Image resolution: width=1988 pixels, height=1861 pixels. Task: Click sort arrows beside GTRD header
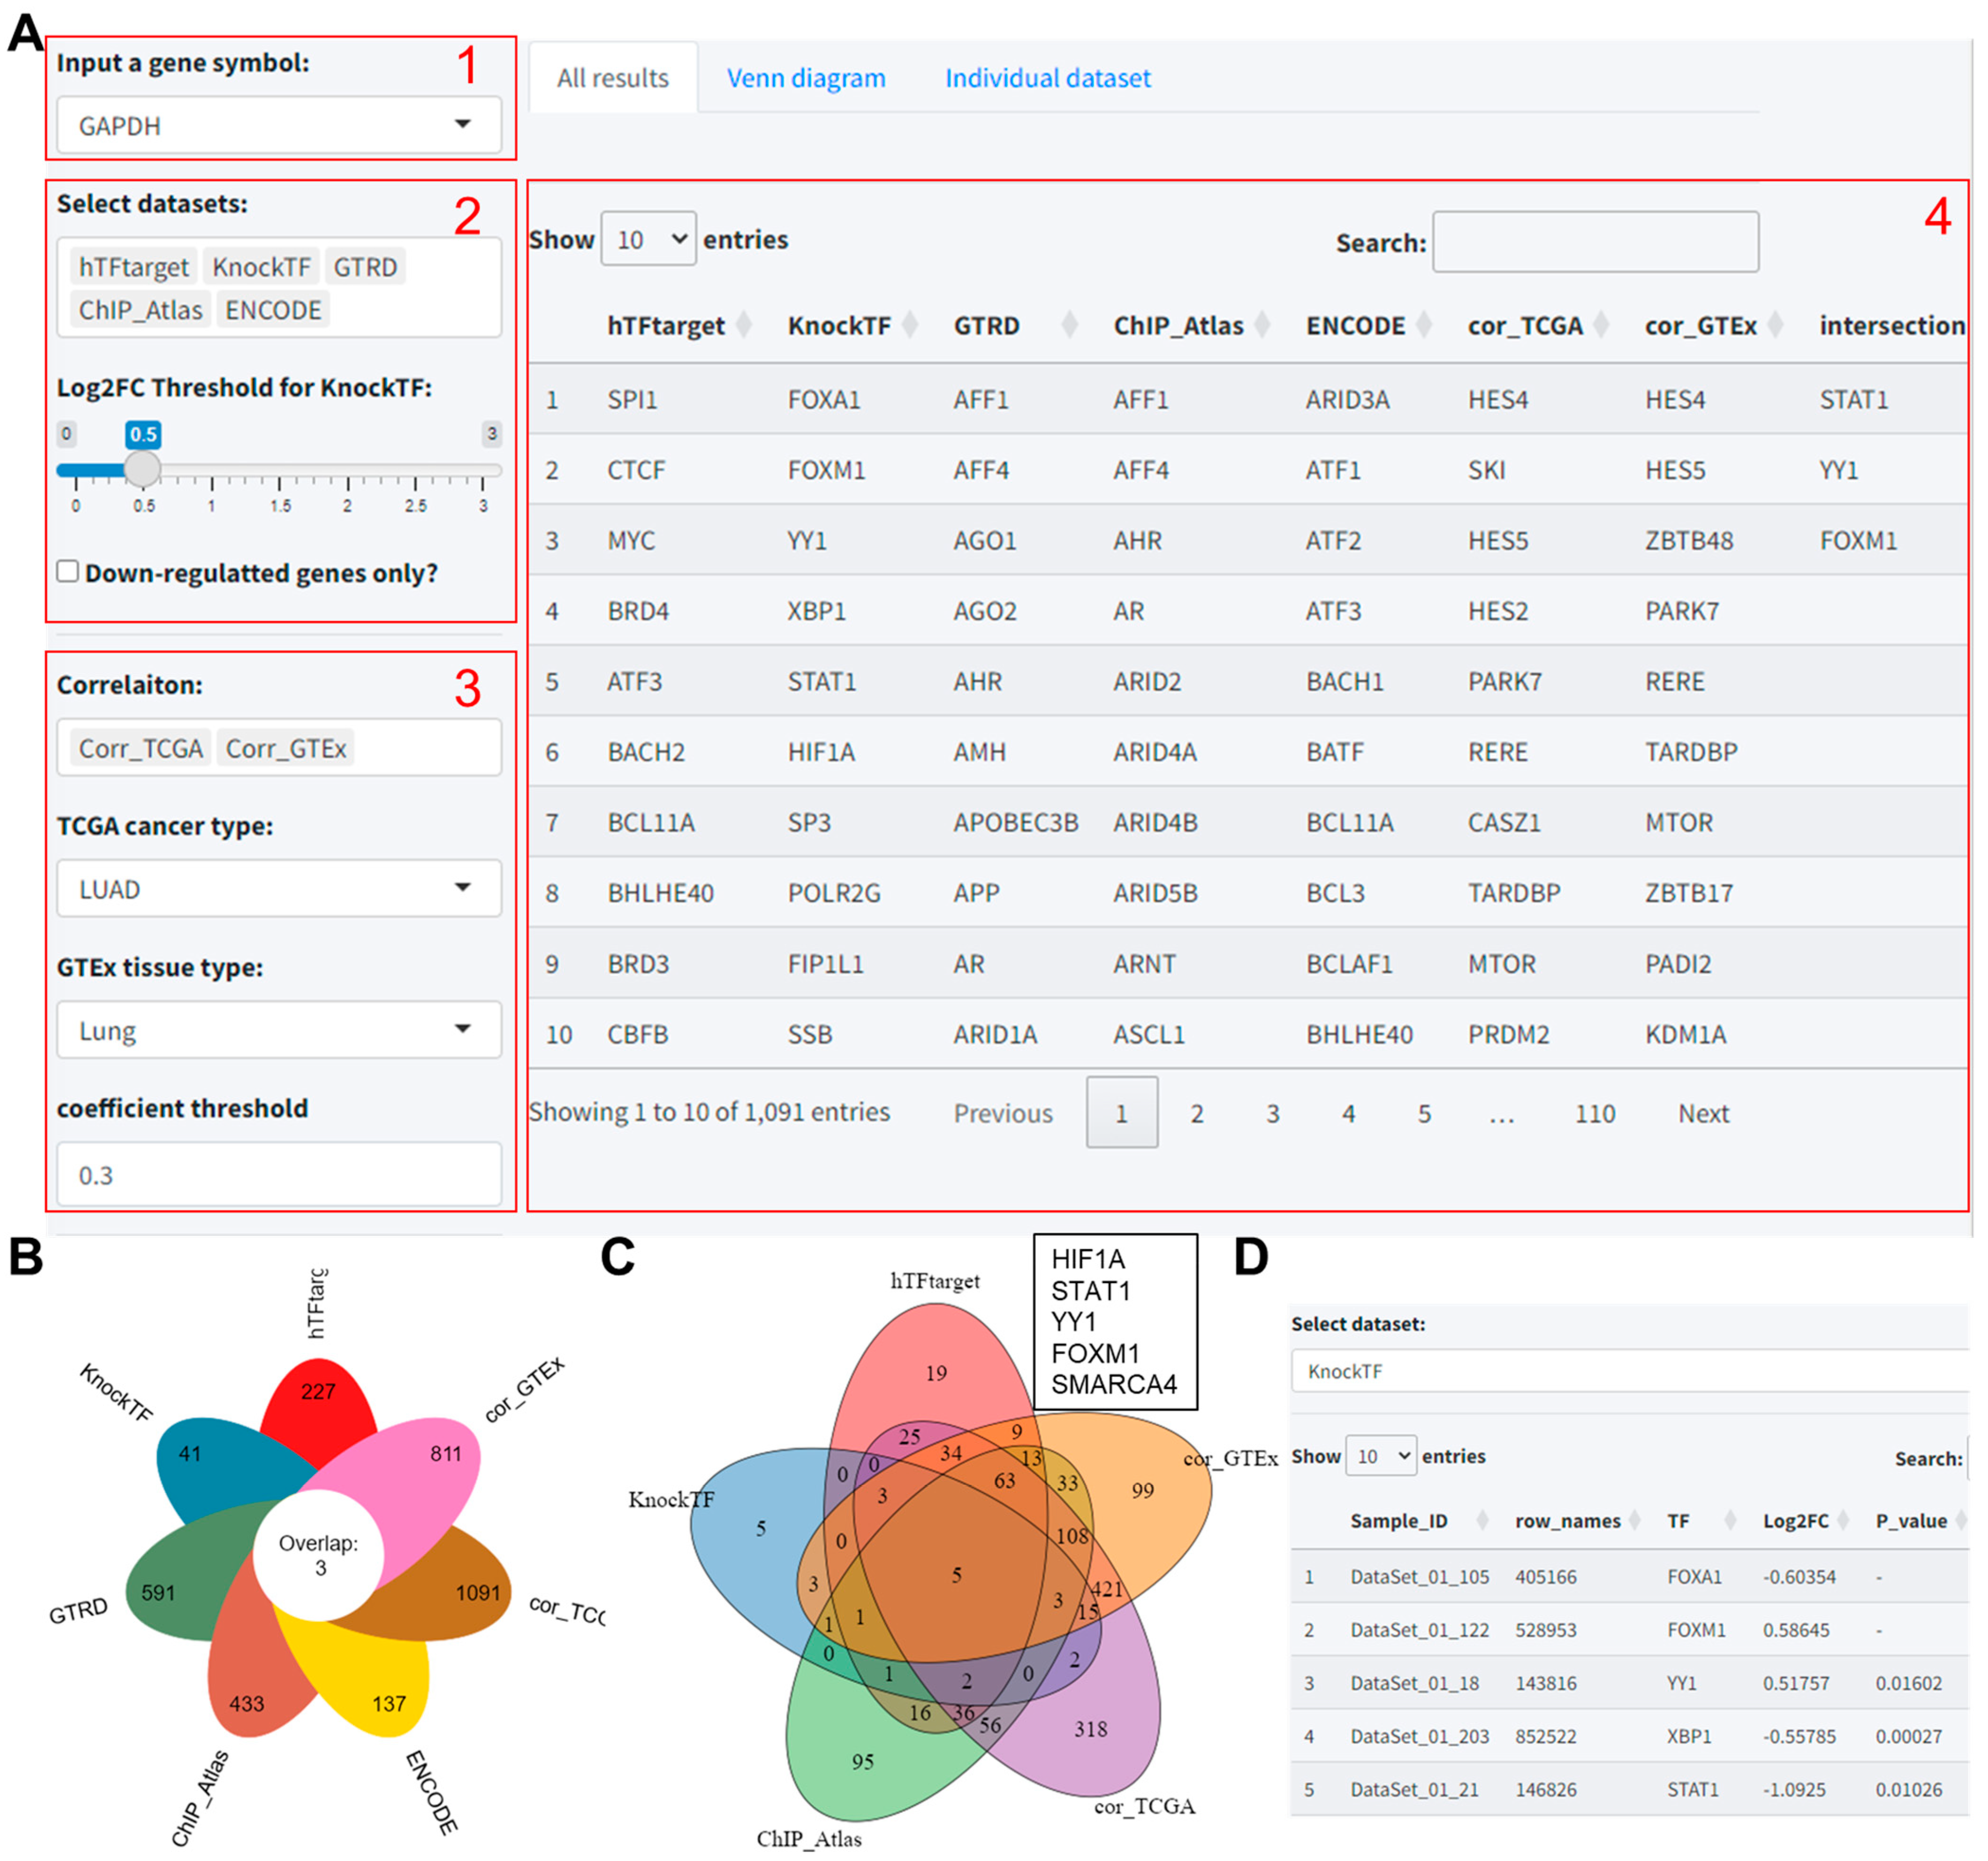(1069, 325)
